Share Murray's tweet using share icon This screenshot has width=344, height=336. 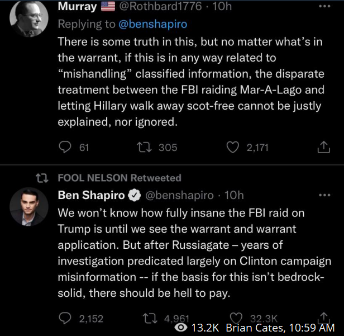click(323, 147)
